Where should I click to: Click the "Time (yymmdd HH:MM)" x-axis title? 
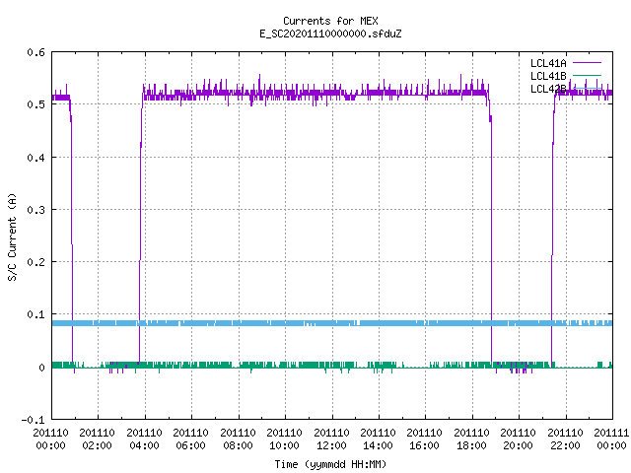click(x=330, y=464)
